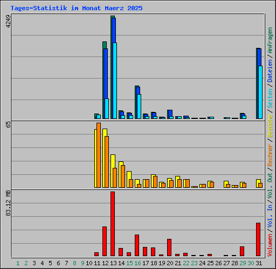Click the Anfragen legend label
Screen dimensions: 276x269
pyautogui.click(x=270, y=40)
